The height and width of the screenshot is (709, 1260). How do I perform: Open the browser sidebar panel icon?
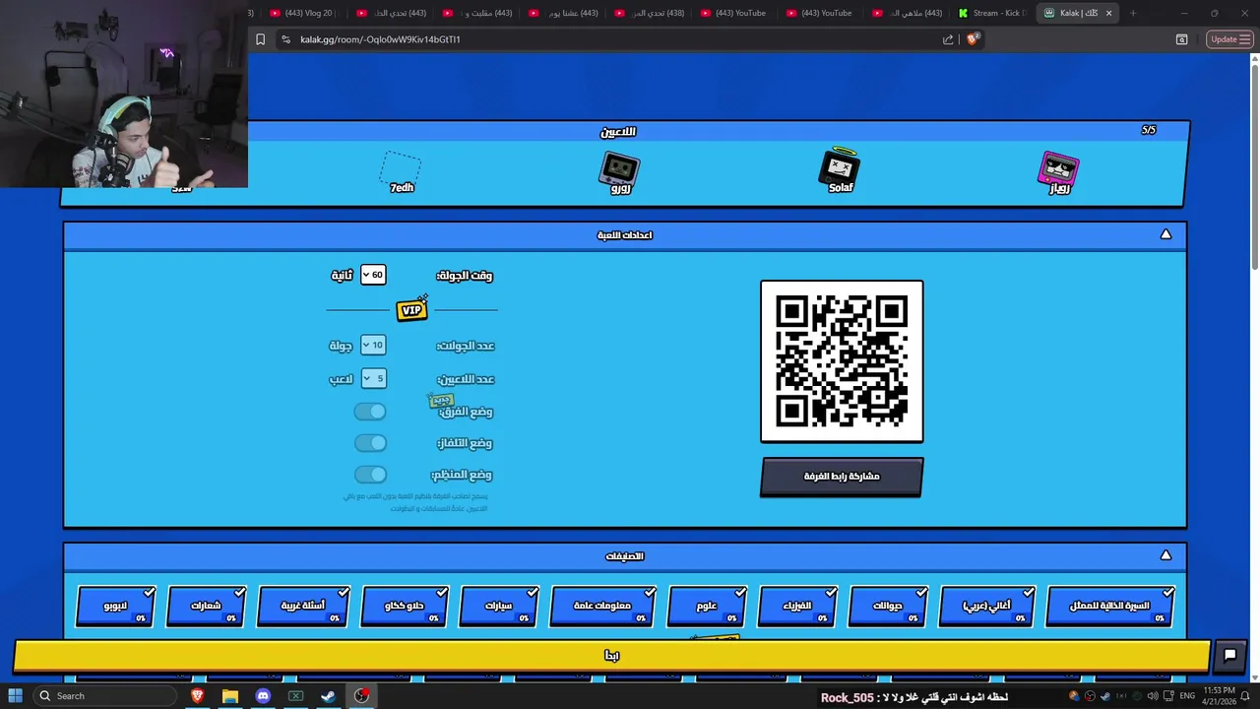tap(1181, 39)
